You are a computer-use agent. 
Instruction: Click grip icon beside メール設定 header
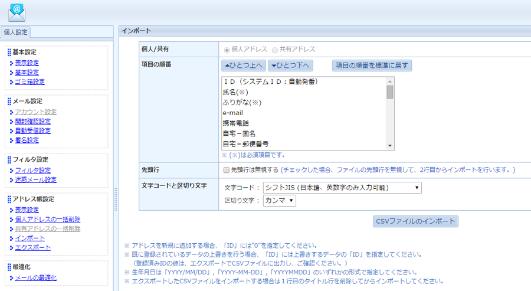[x=9, y=102]
